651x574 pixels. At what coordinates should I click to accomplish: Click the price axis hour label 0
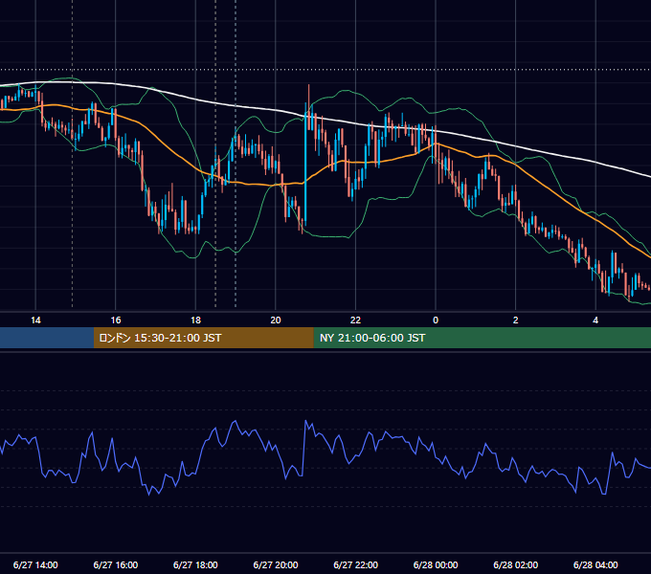436,320
